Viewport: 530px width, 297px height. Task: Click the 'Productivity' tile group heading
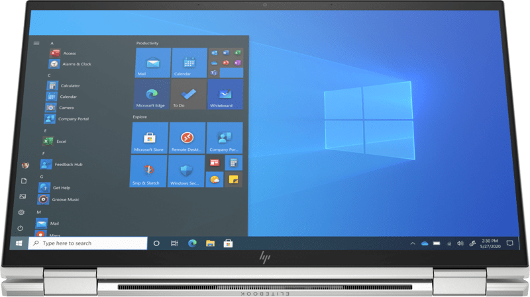[x=147, y=43]
